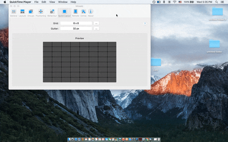The width and height of the screenshot is (228, 142).
Task: Click the grid preview thumbnail
Action: 79,62
